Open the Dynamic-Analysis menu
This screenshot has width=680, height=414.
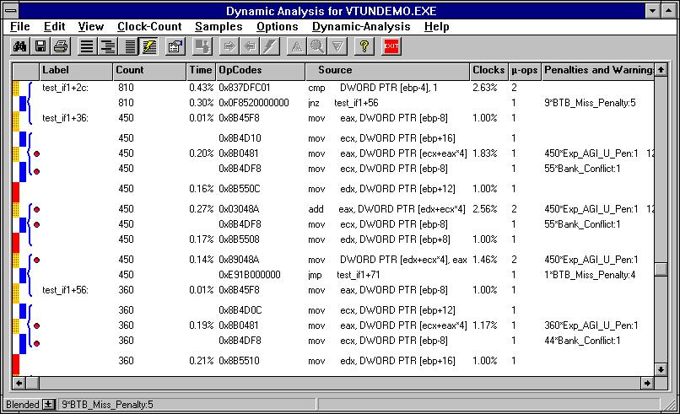point(360,27)
